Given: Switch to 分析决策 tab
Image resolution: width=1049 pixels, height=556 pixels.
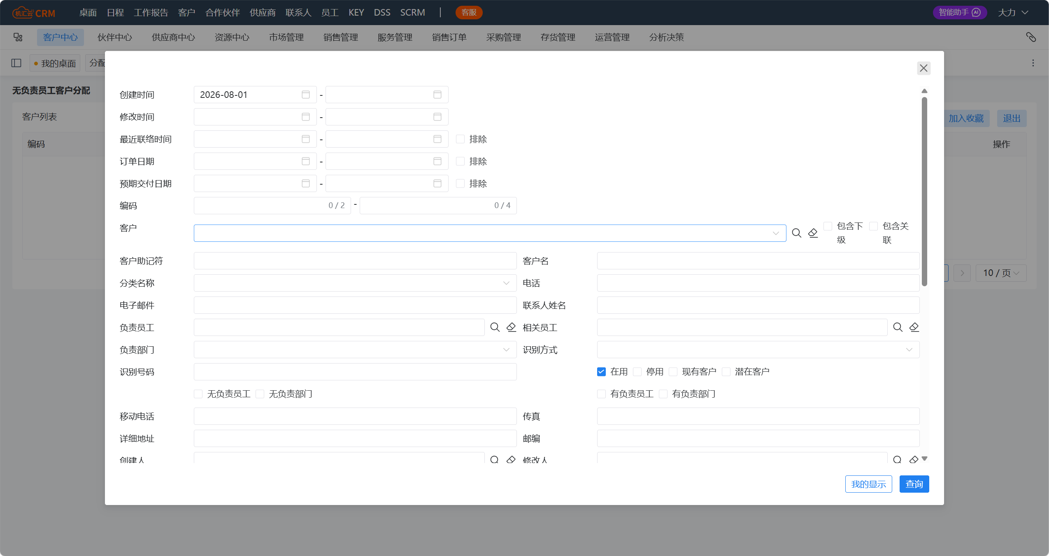Looking at the screenshot, I should (667, 37).
